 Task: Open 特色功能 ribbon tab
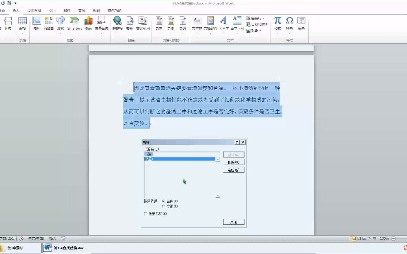click(x=114, y=11)
